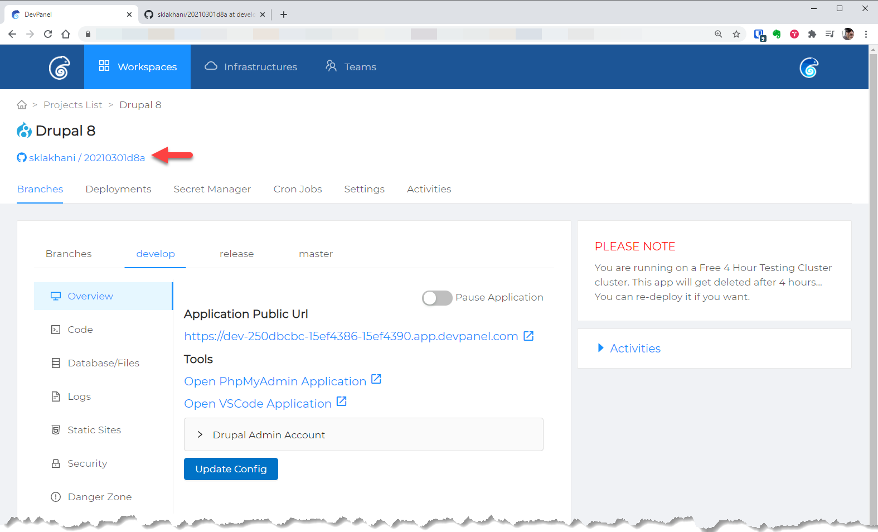Click external icon next to VSCode link
This screenshot has height=532, width=878.
pos(342,402)
